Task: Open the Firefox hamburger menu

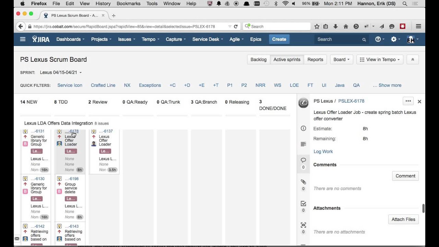Action: [x=418, y=26]
